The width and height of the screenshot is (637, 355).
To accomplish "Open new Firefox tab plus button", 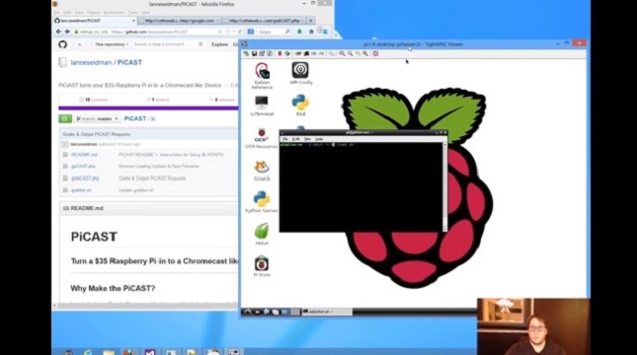I will [x=311, y=21].
